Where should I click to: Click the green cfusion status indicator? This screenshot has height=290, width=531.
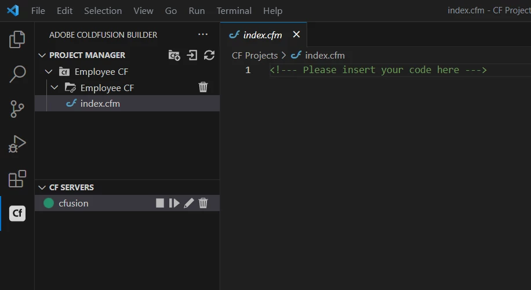49,203
